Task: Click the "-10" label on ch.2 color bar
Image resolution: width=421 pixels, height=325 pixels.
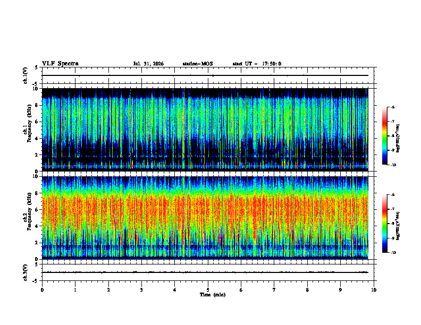Action: (393, 253)
